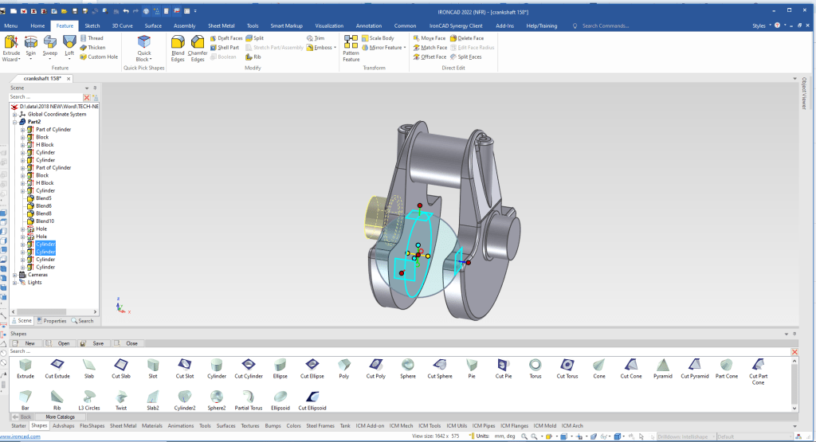Select the Pyramid shape from the Shapes catalog
Image resolution: width=816 pixels, height=442 pixels.
(661, 365)
